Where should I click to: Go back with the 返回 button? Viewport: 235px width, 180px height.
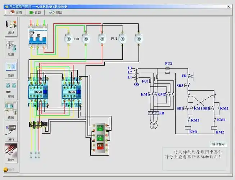pos(35,12)
